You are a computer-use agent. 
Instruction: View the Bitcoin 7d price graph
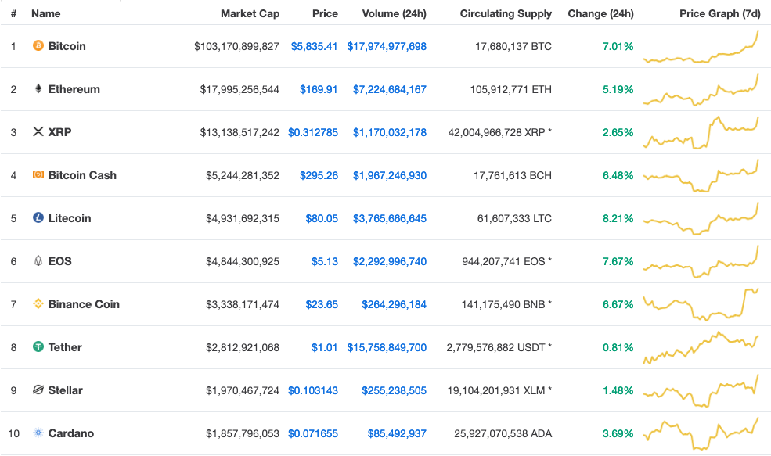[x=701, y=47]
